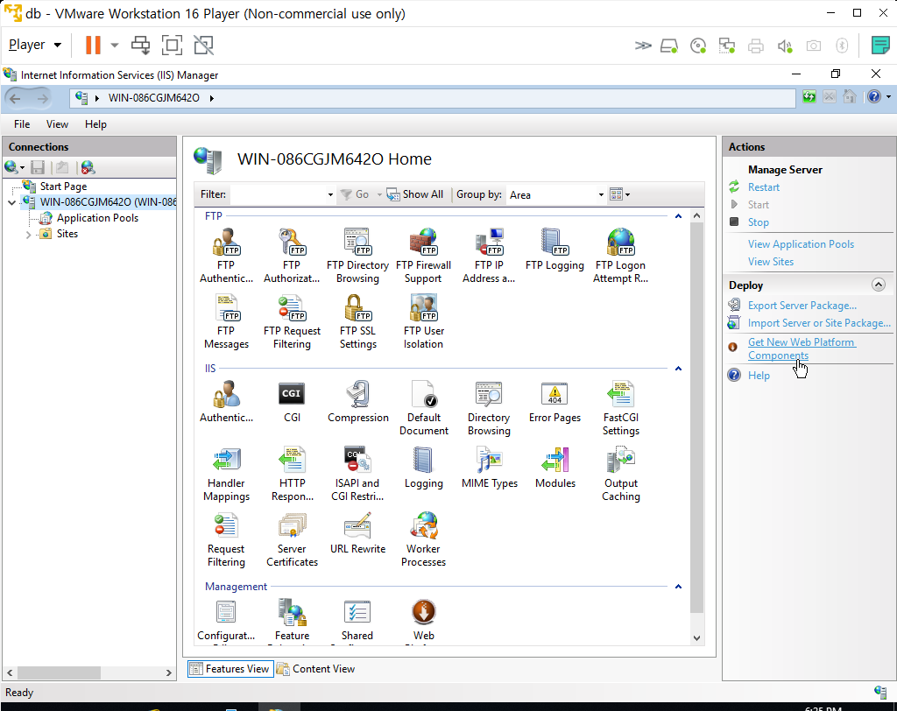The image size is (897, 711).
Task: Open FTP Firewall Support feature
Action: 423,255
